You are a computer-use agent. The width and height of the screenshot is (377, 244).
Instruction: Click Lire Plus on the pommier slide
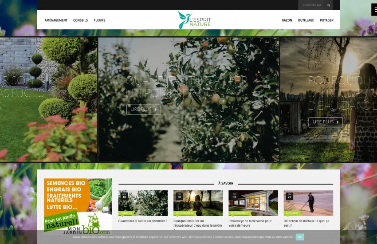pyautogui.click(x=144, y=110)
